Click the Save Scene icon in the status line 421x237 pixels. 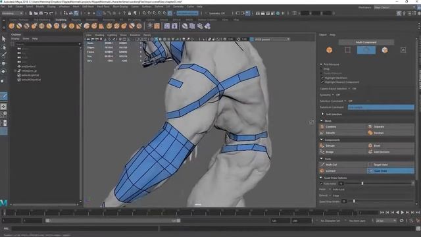click(x=41, y=13)
